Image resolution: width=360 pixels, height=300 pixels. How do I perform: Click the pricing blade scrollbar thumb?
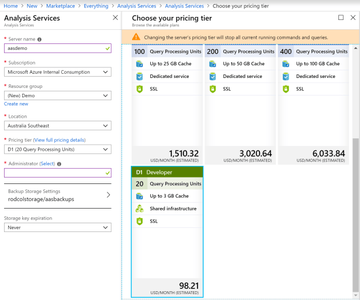tap(356, 215)
